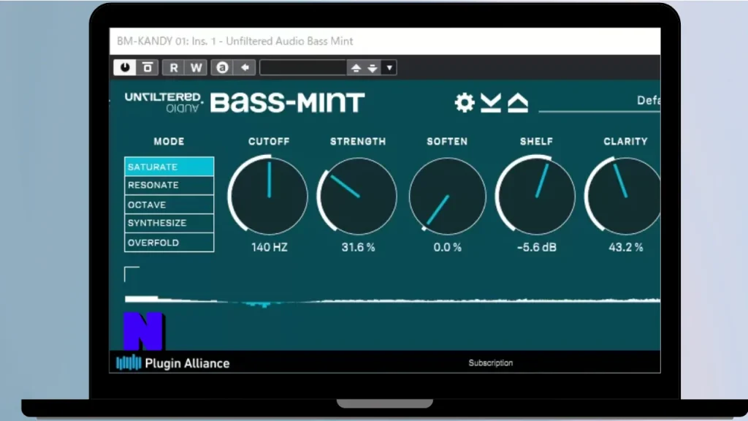Select OCTAVE mode

tap(169, 205)
